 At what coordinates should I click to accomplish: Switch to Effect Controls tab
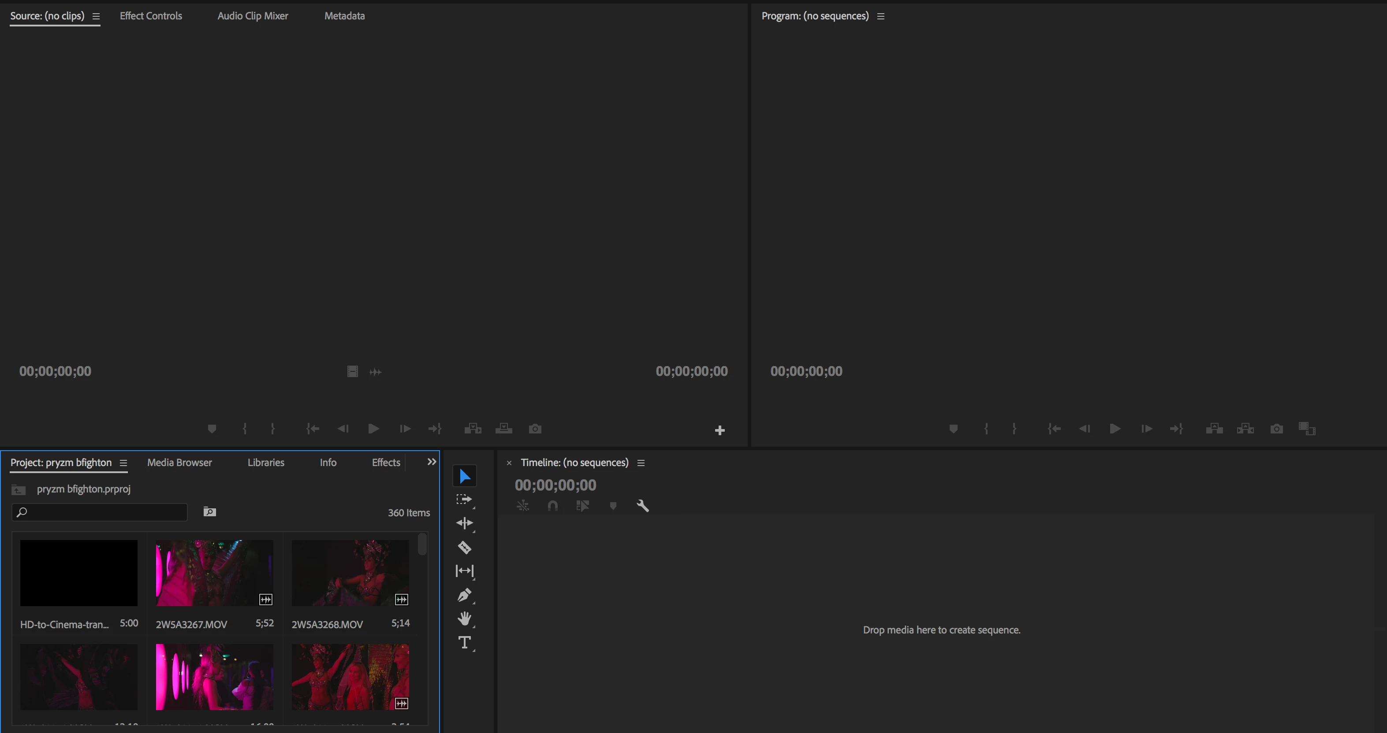pos(151,16)
